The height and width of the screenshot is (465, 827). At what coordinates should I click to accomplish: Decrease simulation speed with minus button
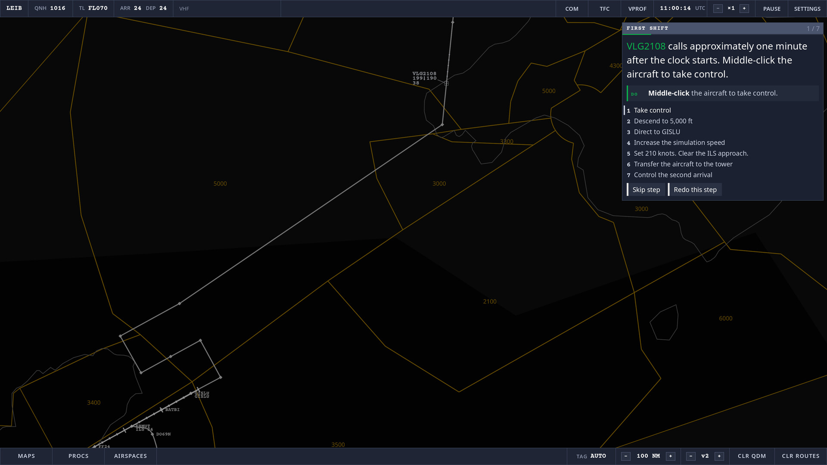coord(718,9)
